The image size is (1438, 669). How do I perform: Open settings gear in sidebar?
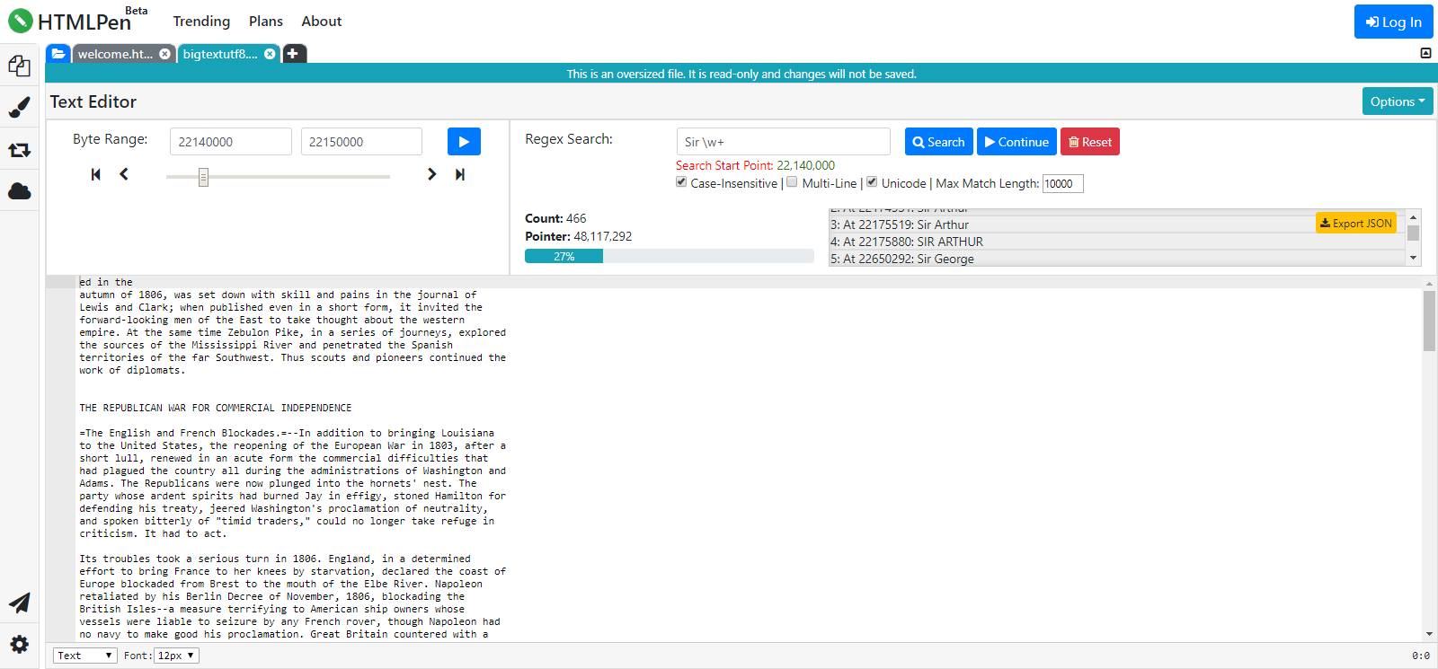tap(19, 644)
